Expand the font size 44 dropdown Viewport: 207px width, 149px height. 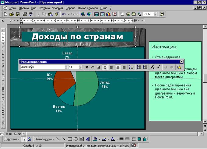click(x=80, y=67)
